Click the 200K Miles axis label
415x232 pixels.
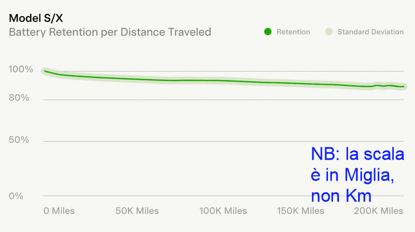(x=380, y=211)
